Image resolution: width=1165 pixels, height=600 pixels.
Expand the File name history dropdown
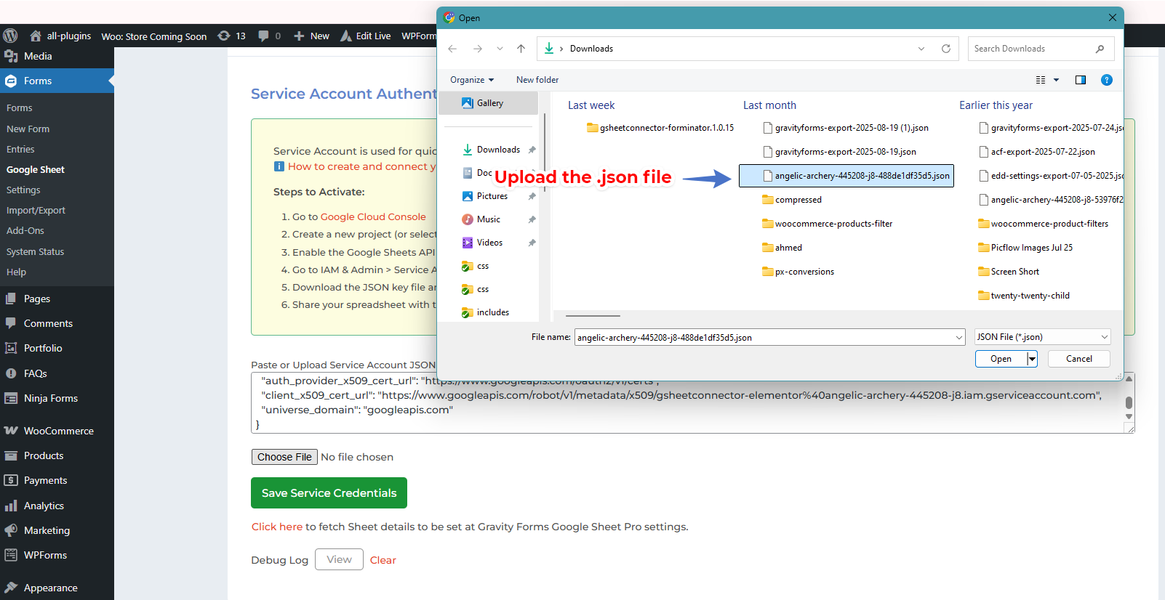(959, 337)
